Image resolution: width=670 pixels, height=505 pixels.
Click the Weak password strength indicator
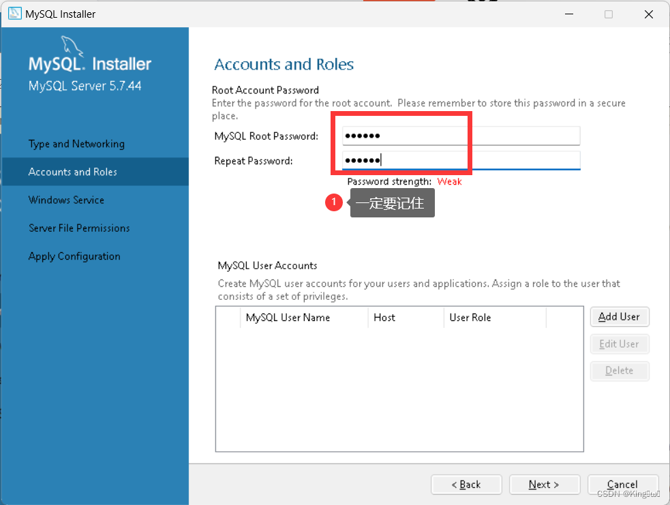tap(450, 181)
